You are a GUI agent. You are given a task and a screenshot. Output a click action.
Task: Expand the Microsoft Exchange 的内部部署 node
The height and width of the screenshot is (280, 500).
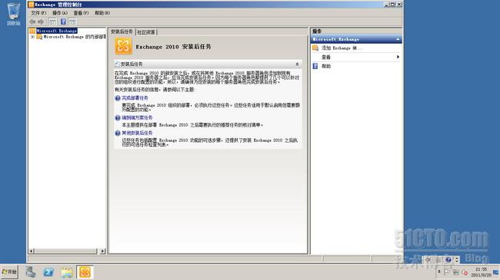coord(32,37)
